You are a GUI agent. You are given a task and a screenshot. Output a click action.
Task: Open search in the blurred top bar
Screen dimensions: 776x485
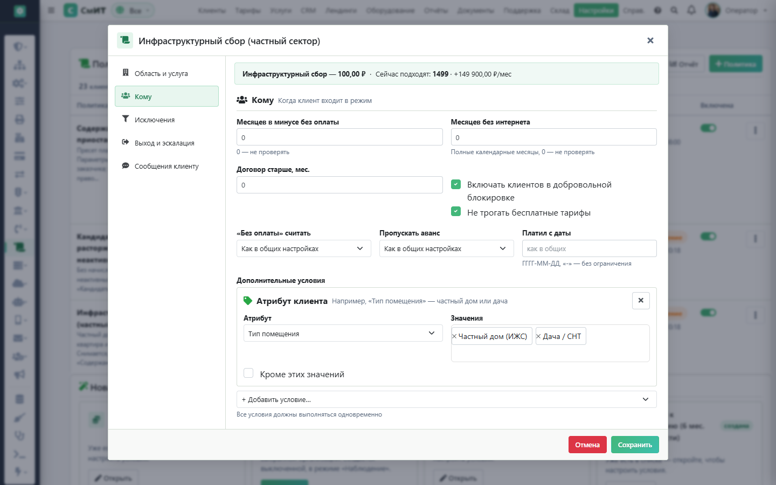click(x=674, y=10)
